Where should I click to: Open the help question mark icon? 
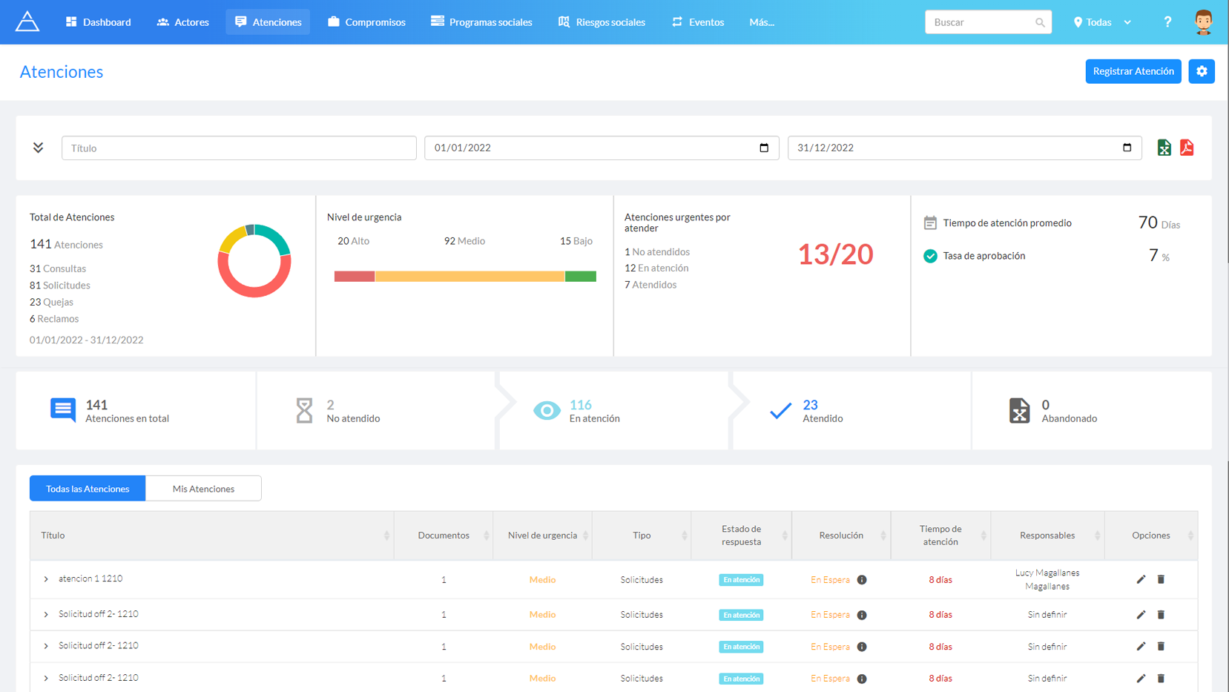1167,22
